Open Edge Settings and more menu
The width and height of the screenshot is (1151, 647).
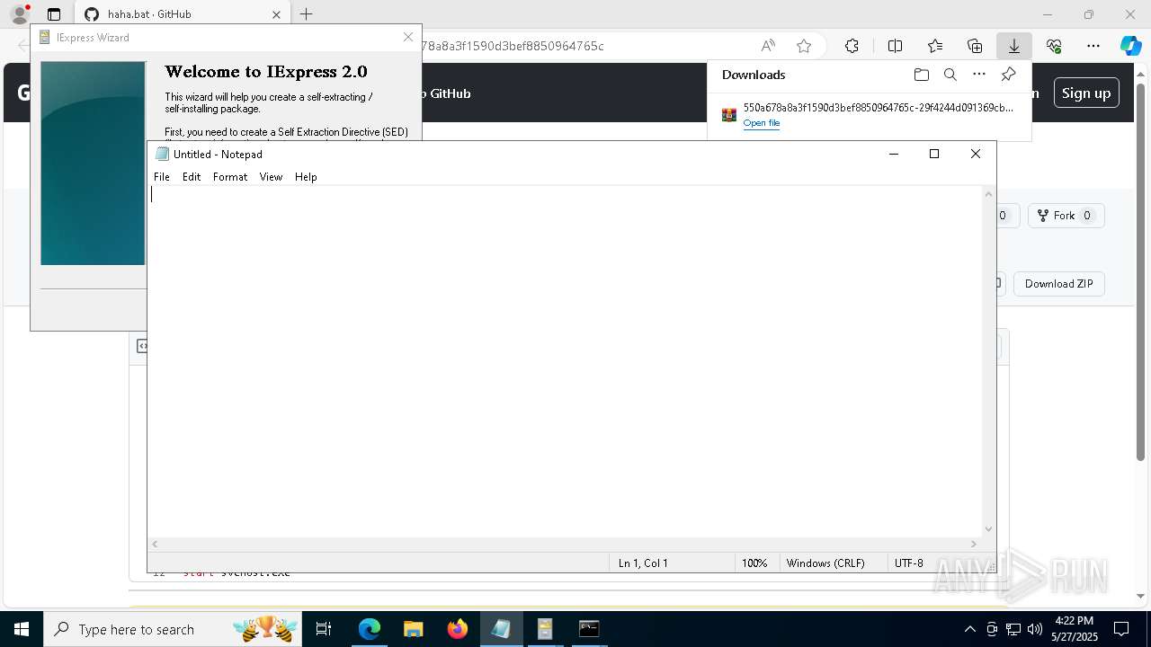(x=1093, y=46)
